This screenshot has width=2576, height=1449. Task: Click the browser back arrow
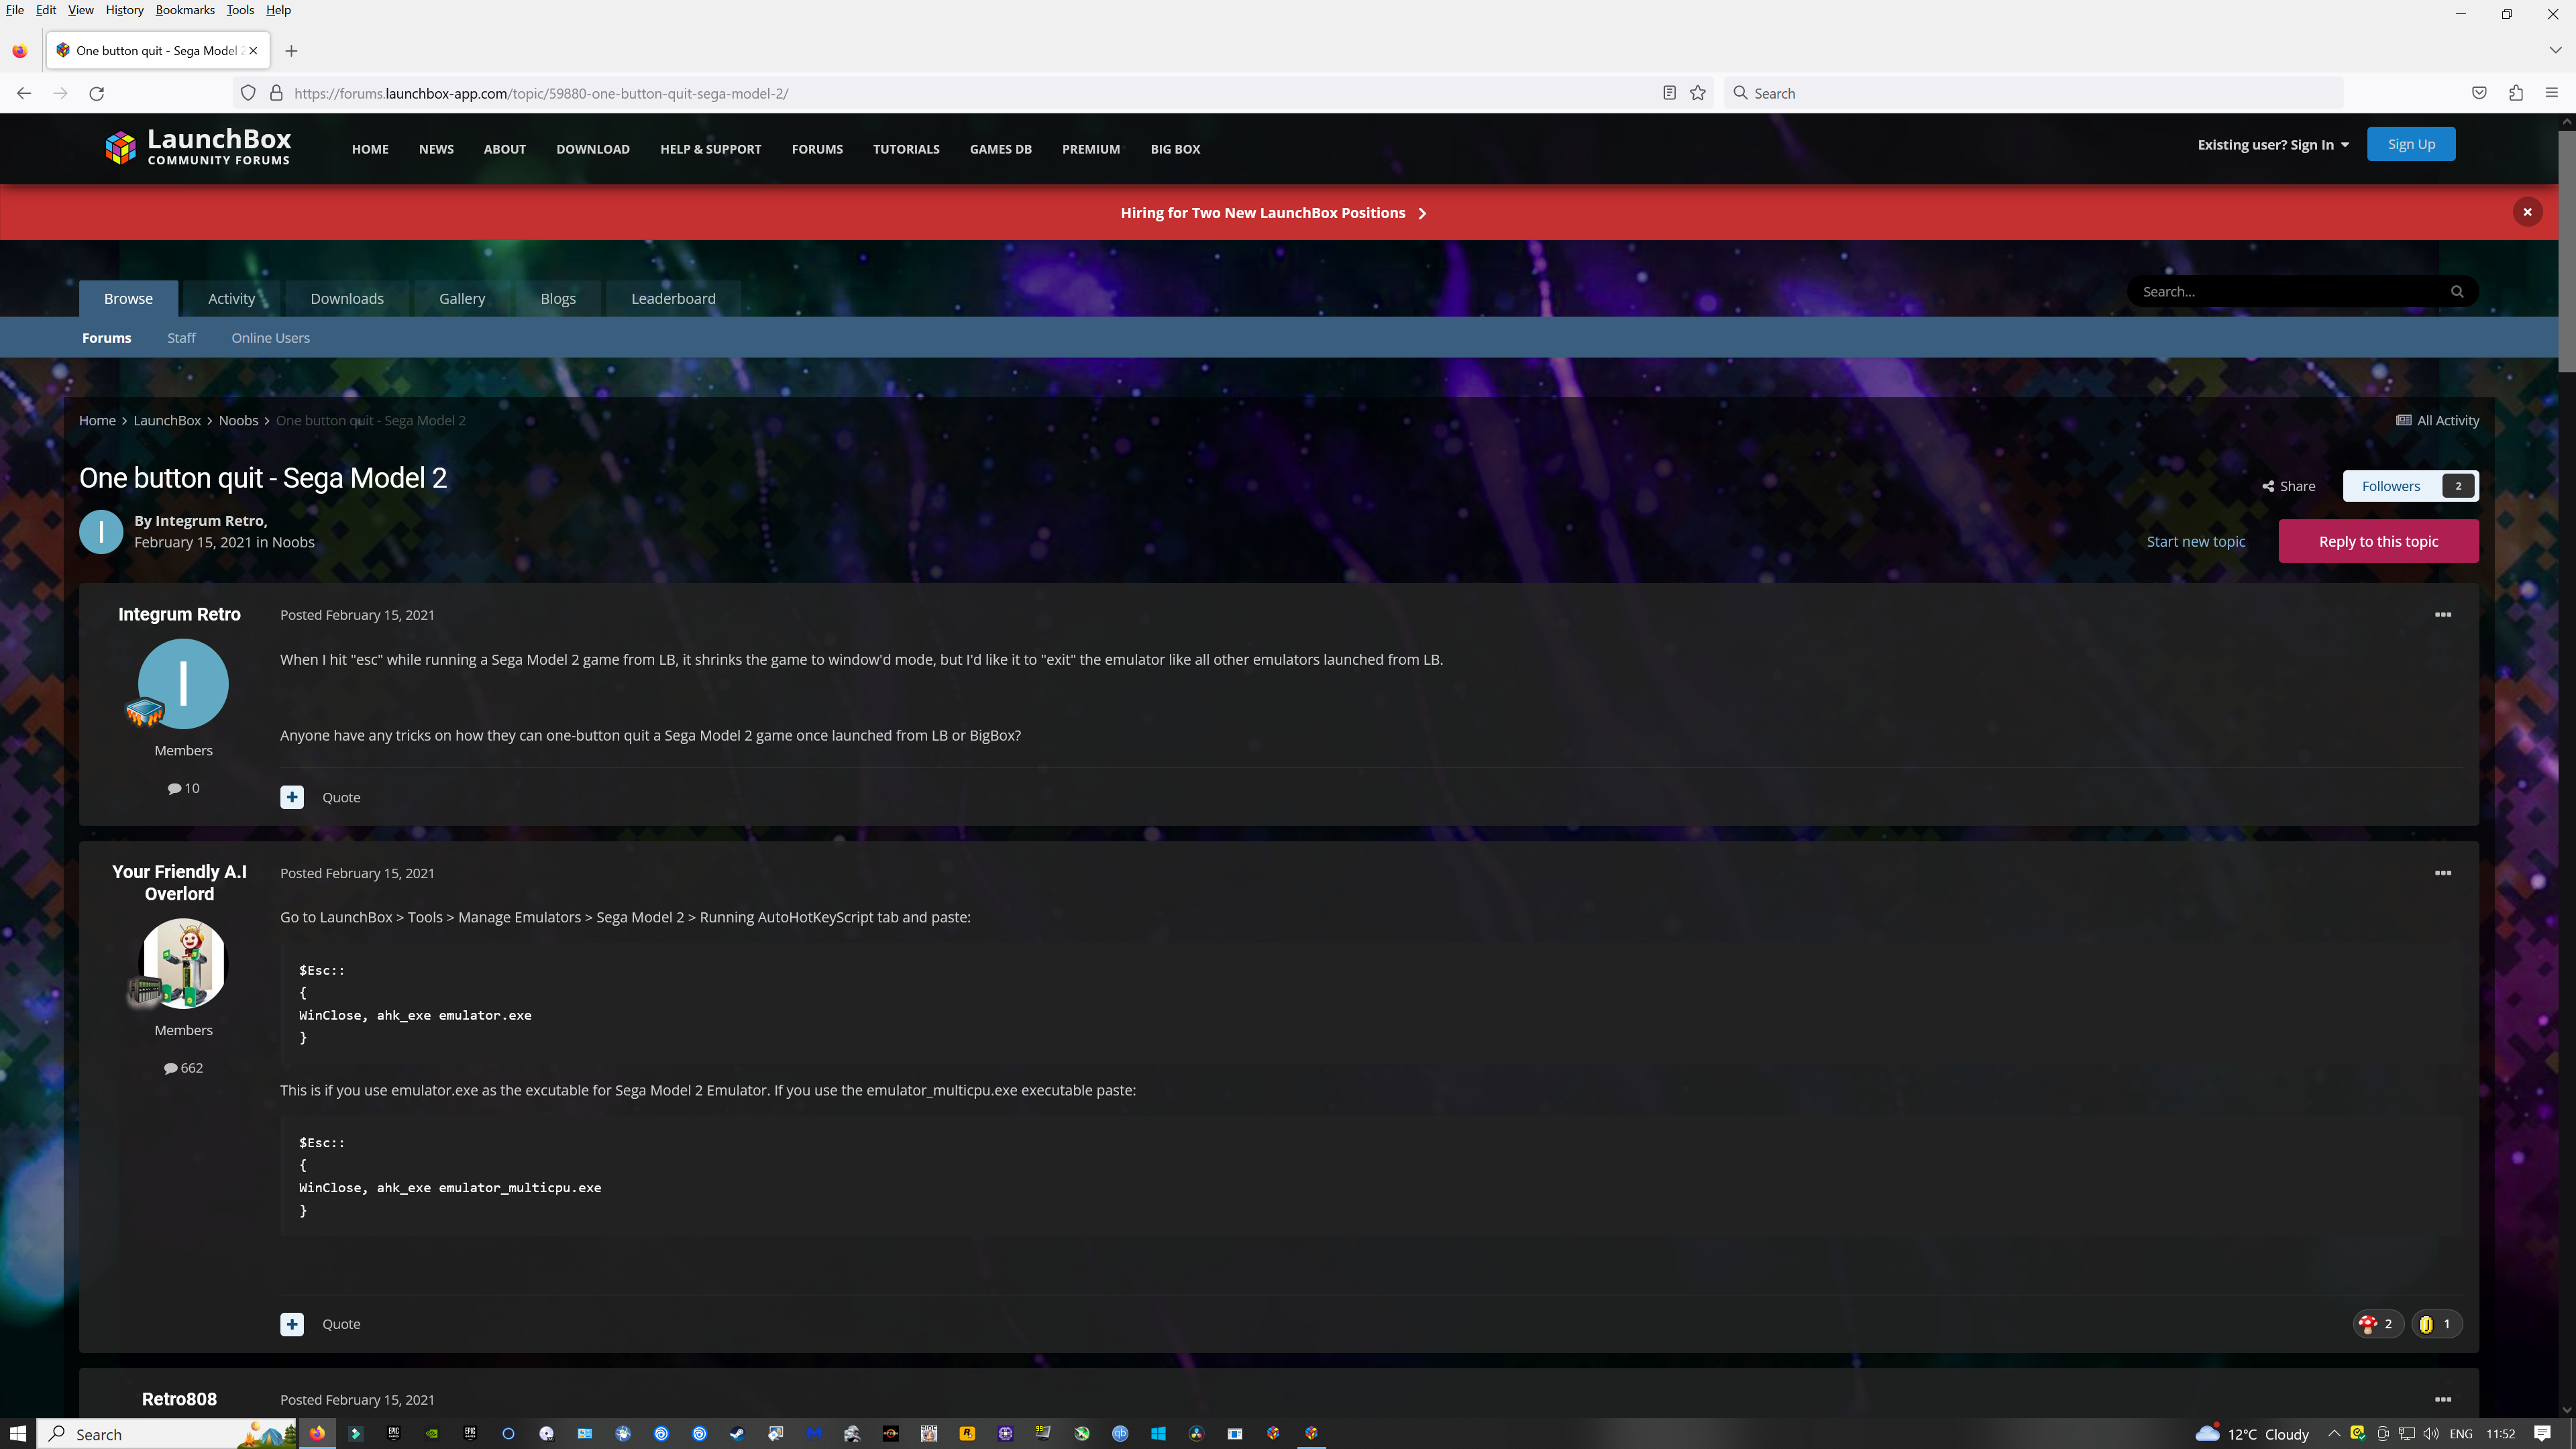click(24, 93)
